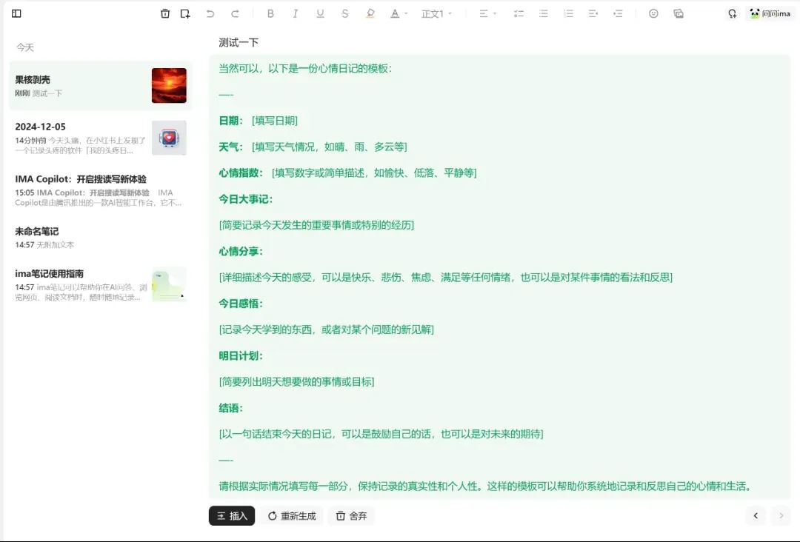Click 重新生成 to regenerate the response
This screenshot has width=800, height=542.
[x=290, y=515]
